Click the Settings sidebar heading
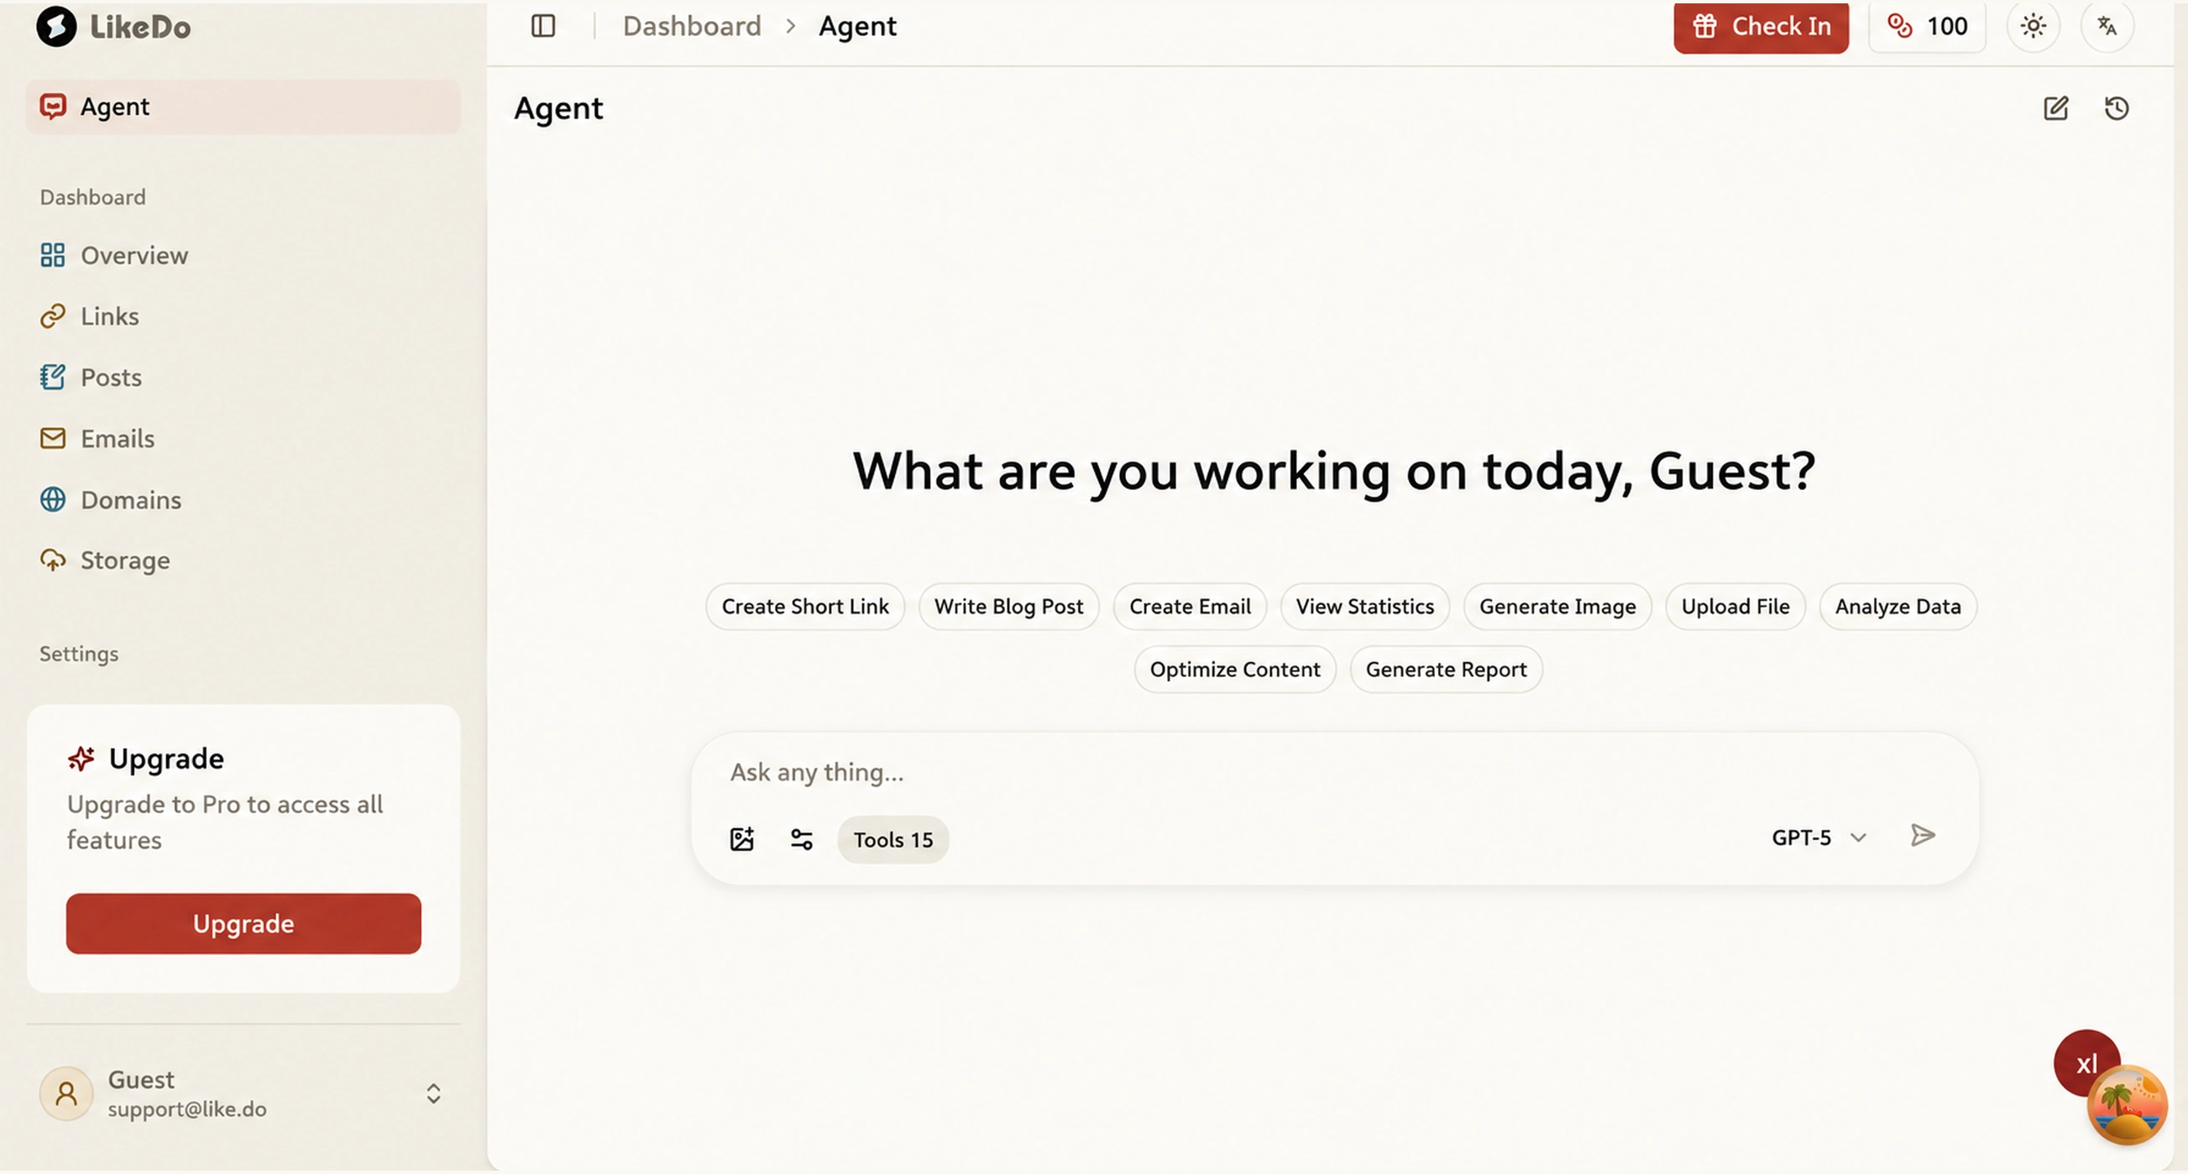 tap(79, 653)
